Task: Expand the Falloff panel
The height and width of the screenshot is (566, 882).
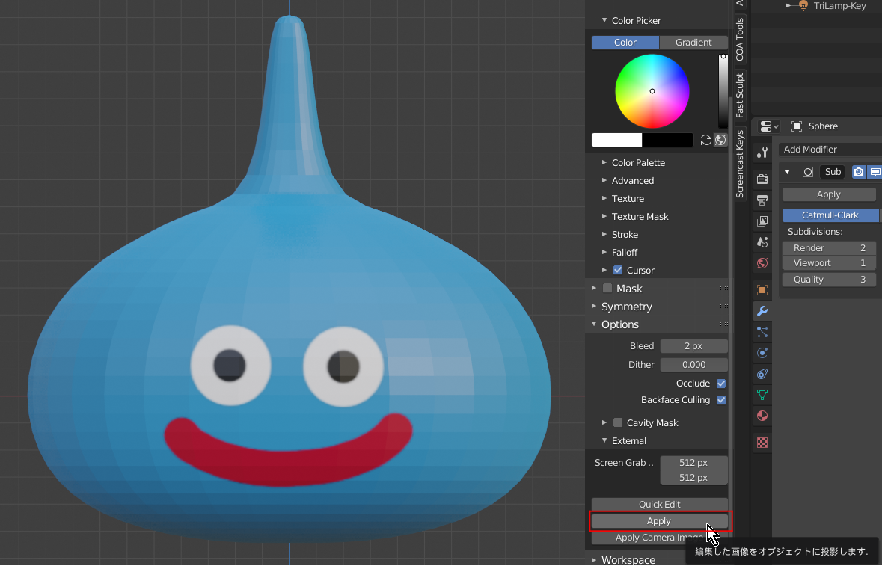Action: coord(604,253)
